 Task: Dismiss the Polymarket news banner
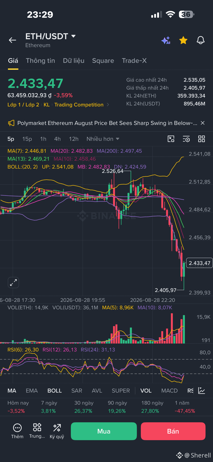[203, 123]
